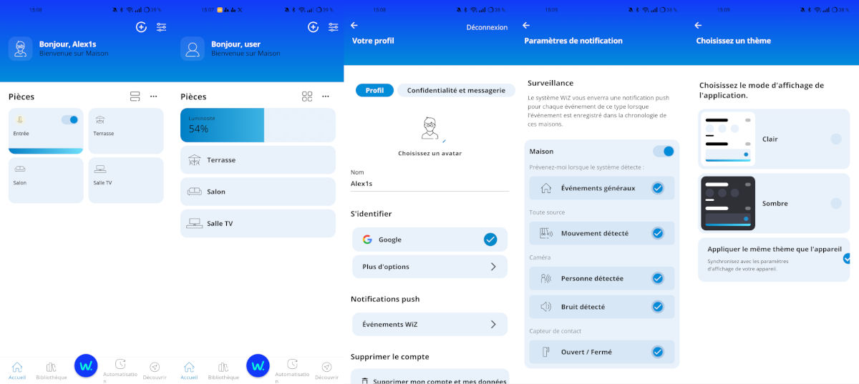Go back from Votre profil screen

coord(354,26)
